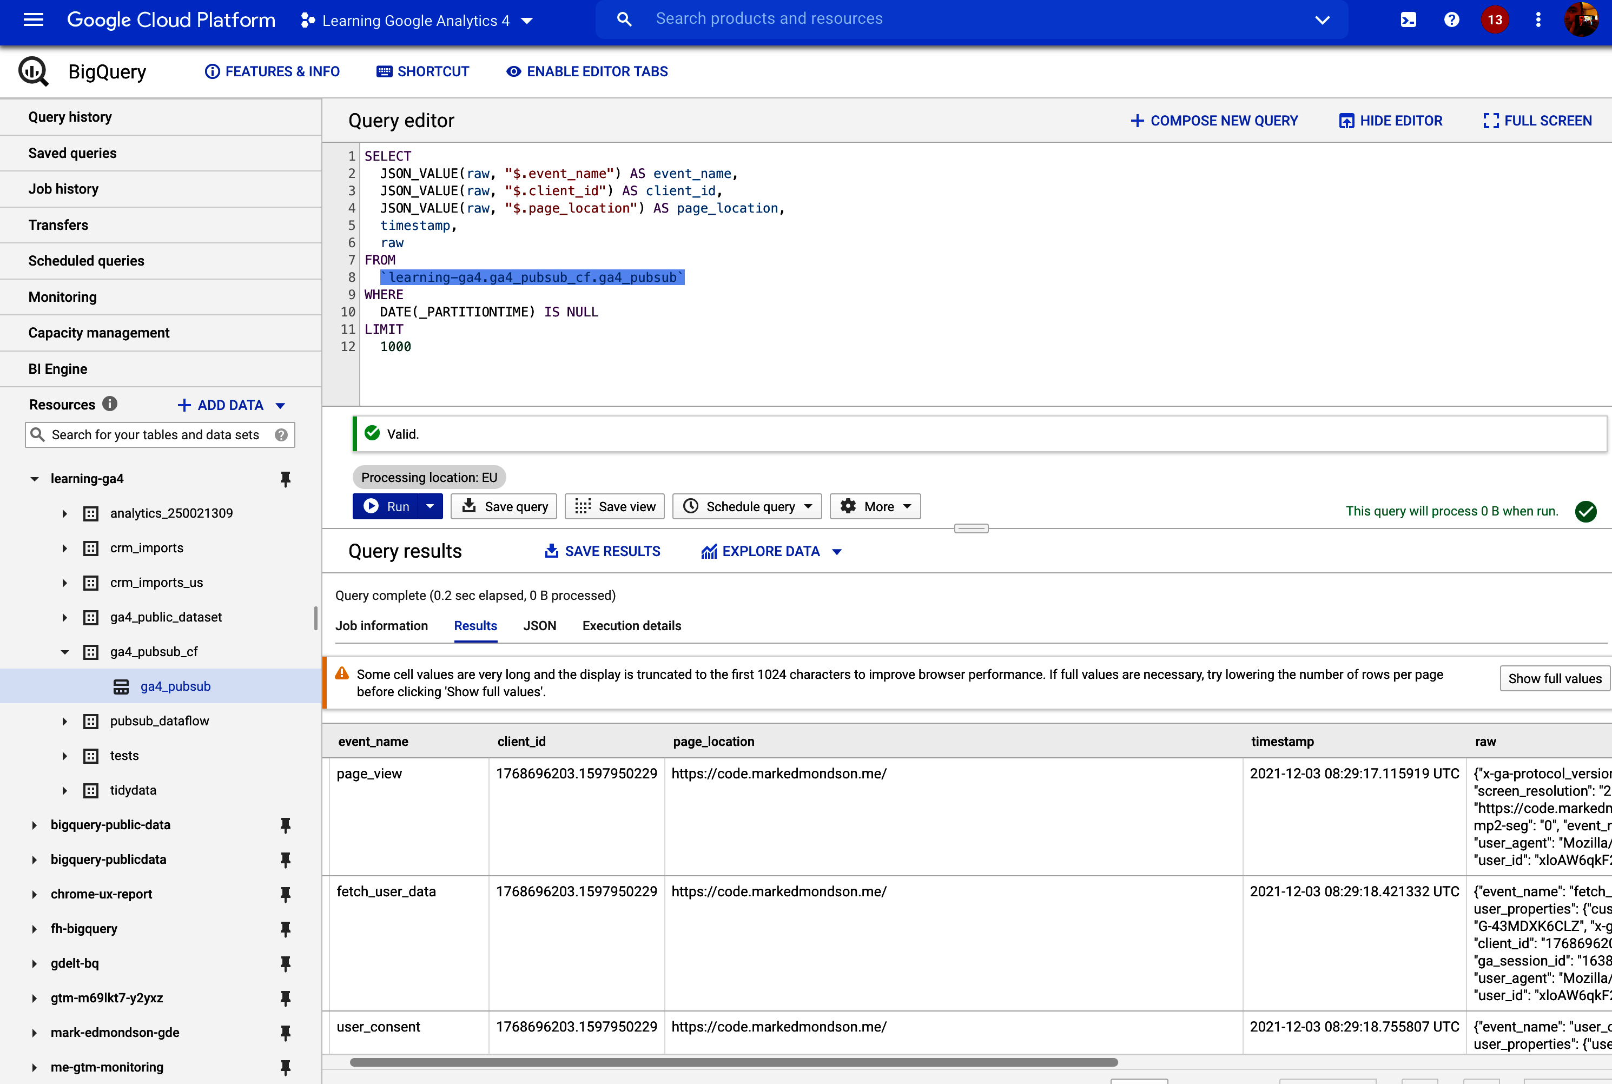The width and height of the screenshot is (1612, 1084).
Task: Run the query
Action: [386, 506]
